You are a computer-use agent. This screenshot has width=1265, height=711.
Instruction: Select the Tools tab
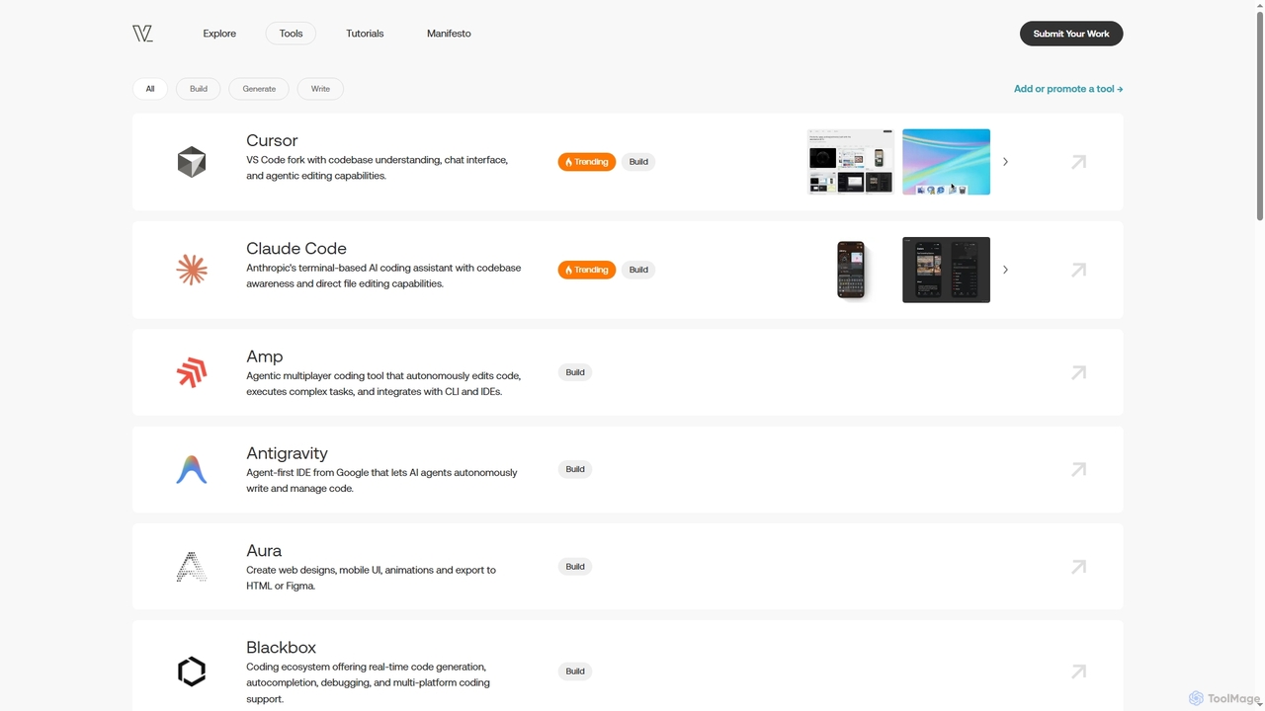291,34
